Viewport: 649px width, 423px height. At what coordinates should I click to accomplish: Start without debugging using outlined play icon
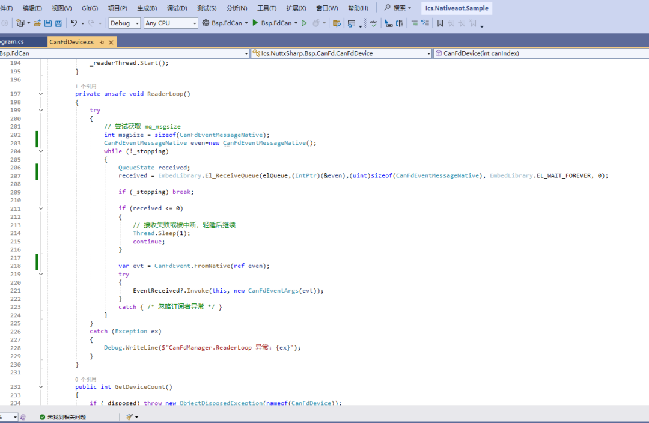point(304,23)
